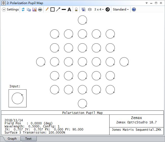The width and height of the screenshot is (165, 142).
Task: Click the Wavelength 0.5000 line
Action: click(x=32, y=126)
